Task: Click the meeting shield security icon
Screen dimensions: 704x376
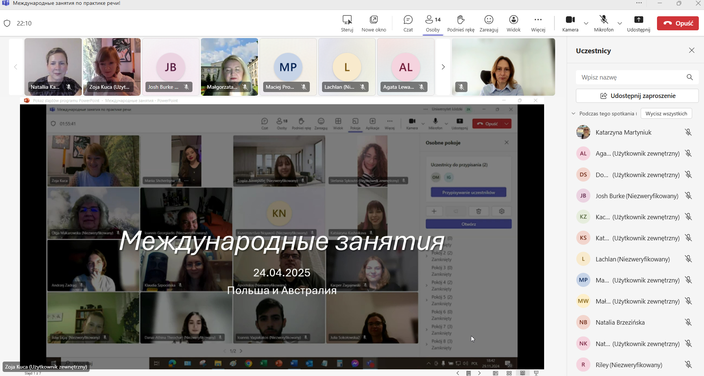Action: (7, 23)
